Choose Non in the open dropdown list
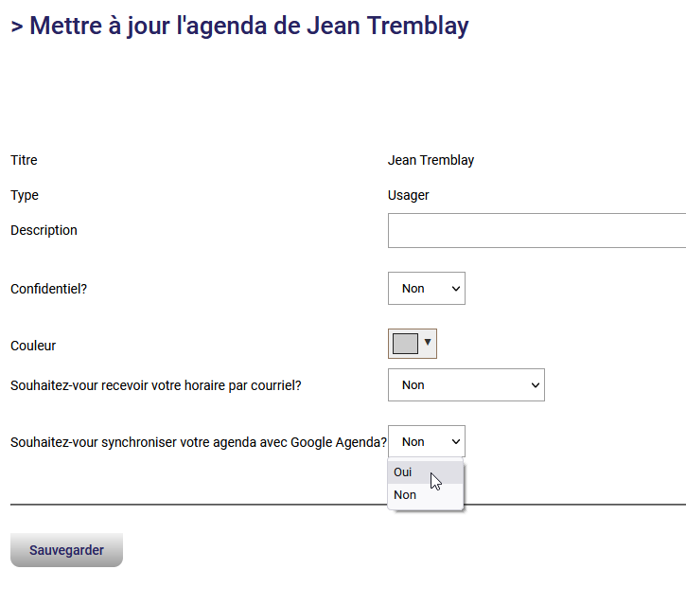 coord(405,495)
